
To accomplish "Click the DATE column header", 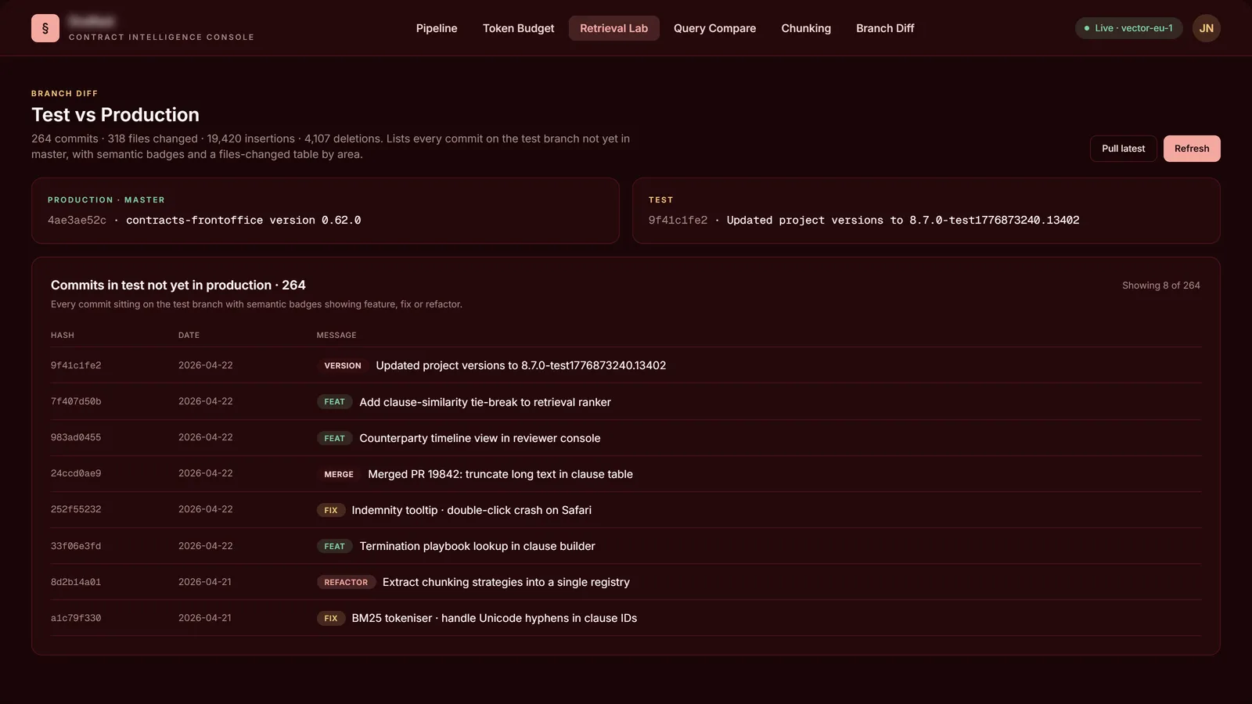I will 189,335.
